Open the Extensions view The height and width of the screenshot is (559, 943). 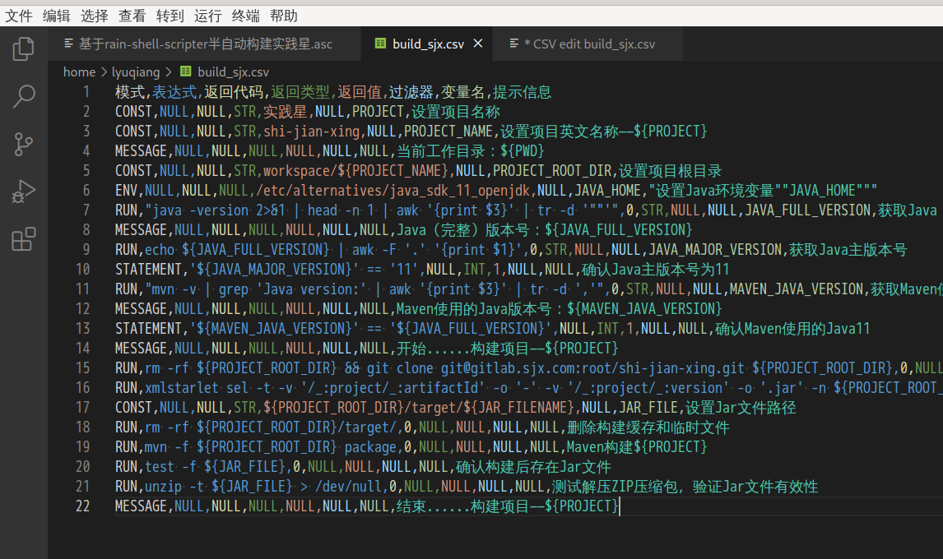point(23,239)
